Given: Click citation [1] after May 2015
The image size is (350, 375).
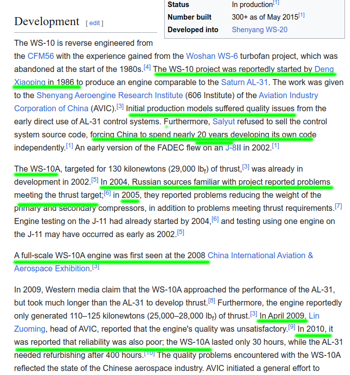Looking at the screenshot, I should click(302, 15).
